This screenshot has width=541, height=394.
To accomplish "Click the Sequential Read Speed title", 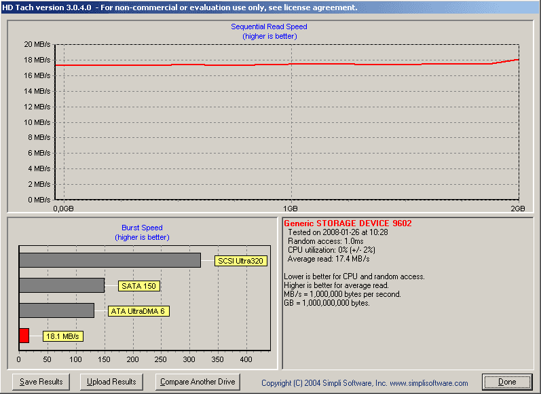I will 269,26.
